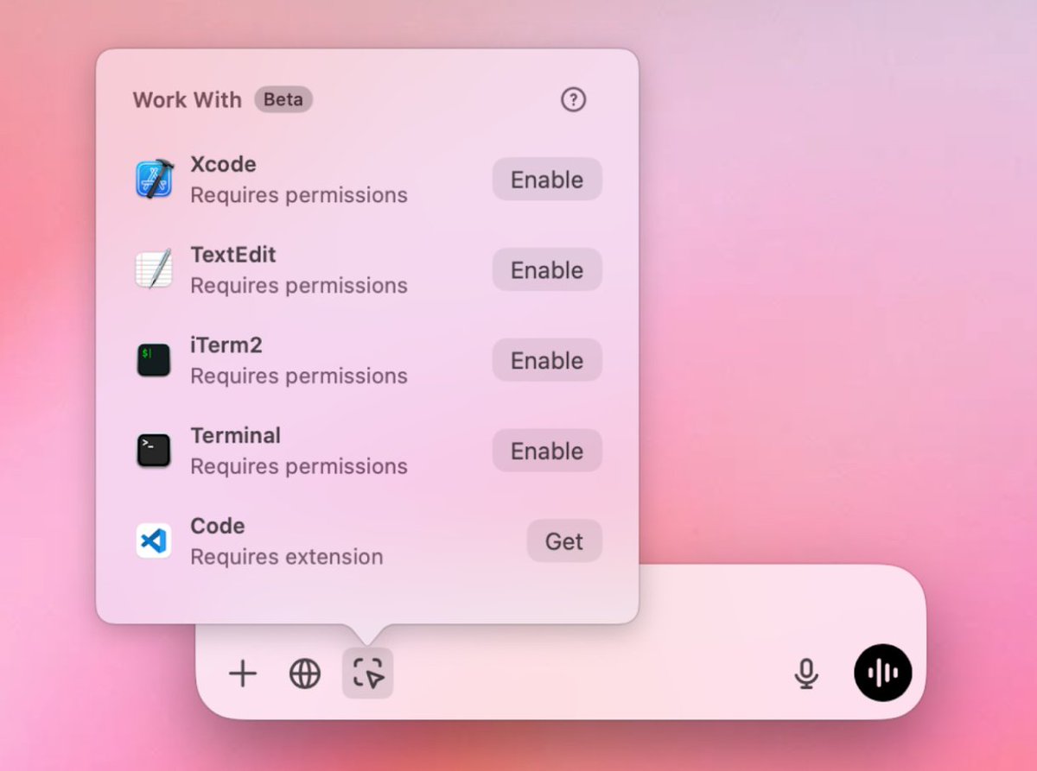Click the "Terminal" name label
This screenshot has width=1037, height=771.
(x=236, y=435)
